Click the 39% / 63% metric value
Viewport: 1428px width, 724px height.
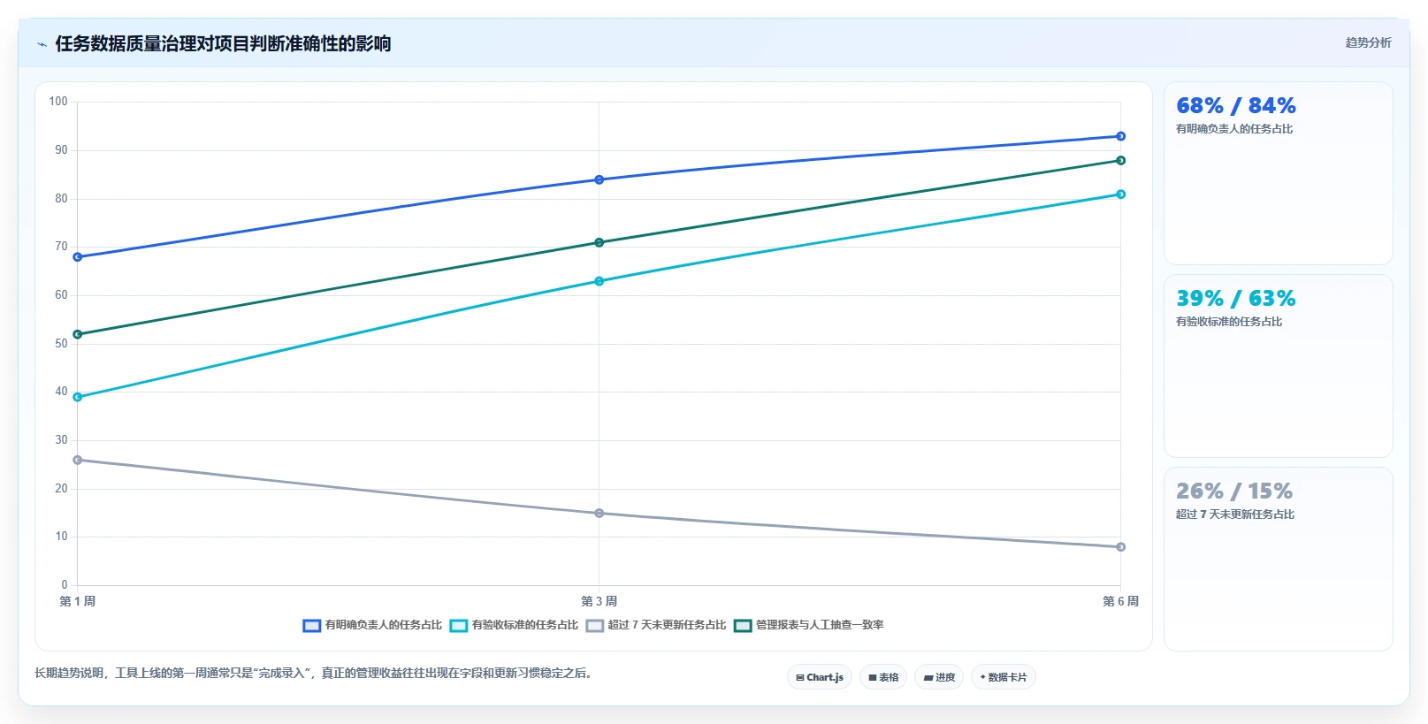pyautogui.click(x=1235, y=299)
